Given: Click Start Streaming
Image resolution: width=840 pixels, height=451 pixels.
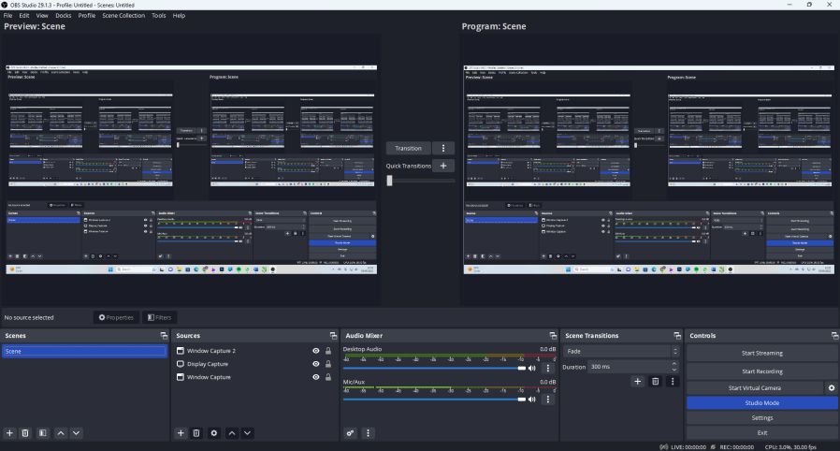Looking at the screenshot, I should (x=761, y=353).
